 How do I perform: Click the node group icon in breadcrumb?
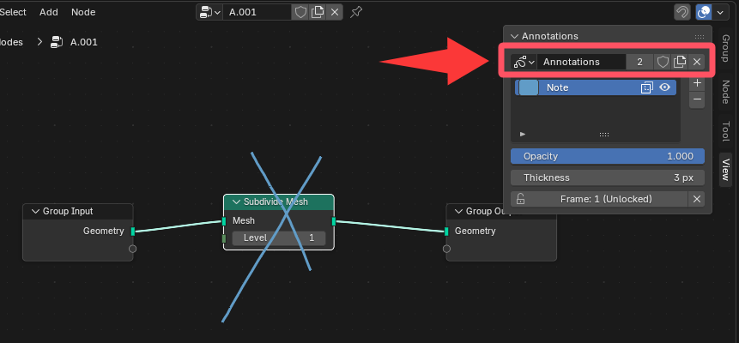57,42
